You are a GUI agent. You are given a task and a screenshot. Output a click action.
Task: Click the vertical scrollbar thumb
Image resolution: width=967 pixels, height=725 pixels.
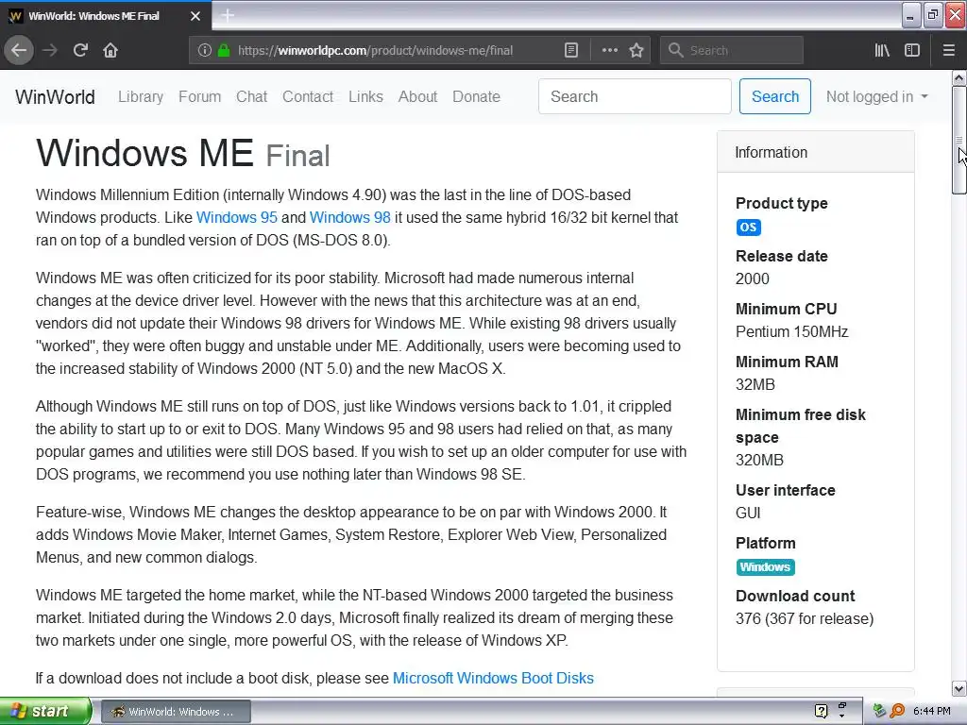[x=959, y=141]
